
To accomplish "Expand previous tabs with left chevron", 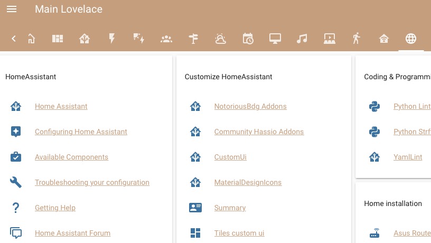I will pyautogui.click(x=14, y=39).
